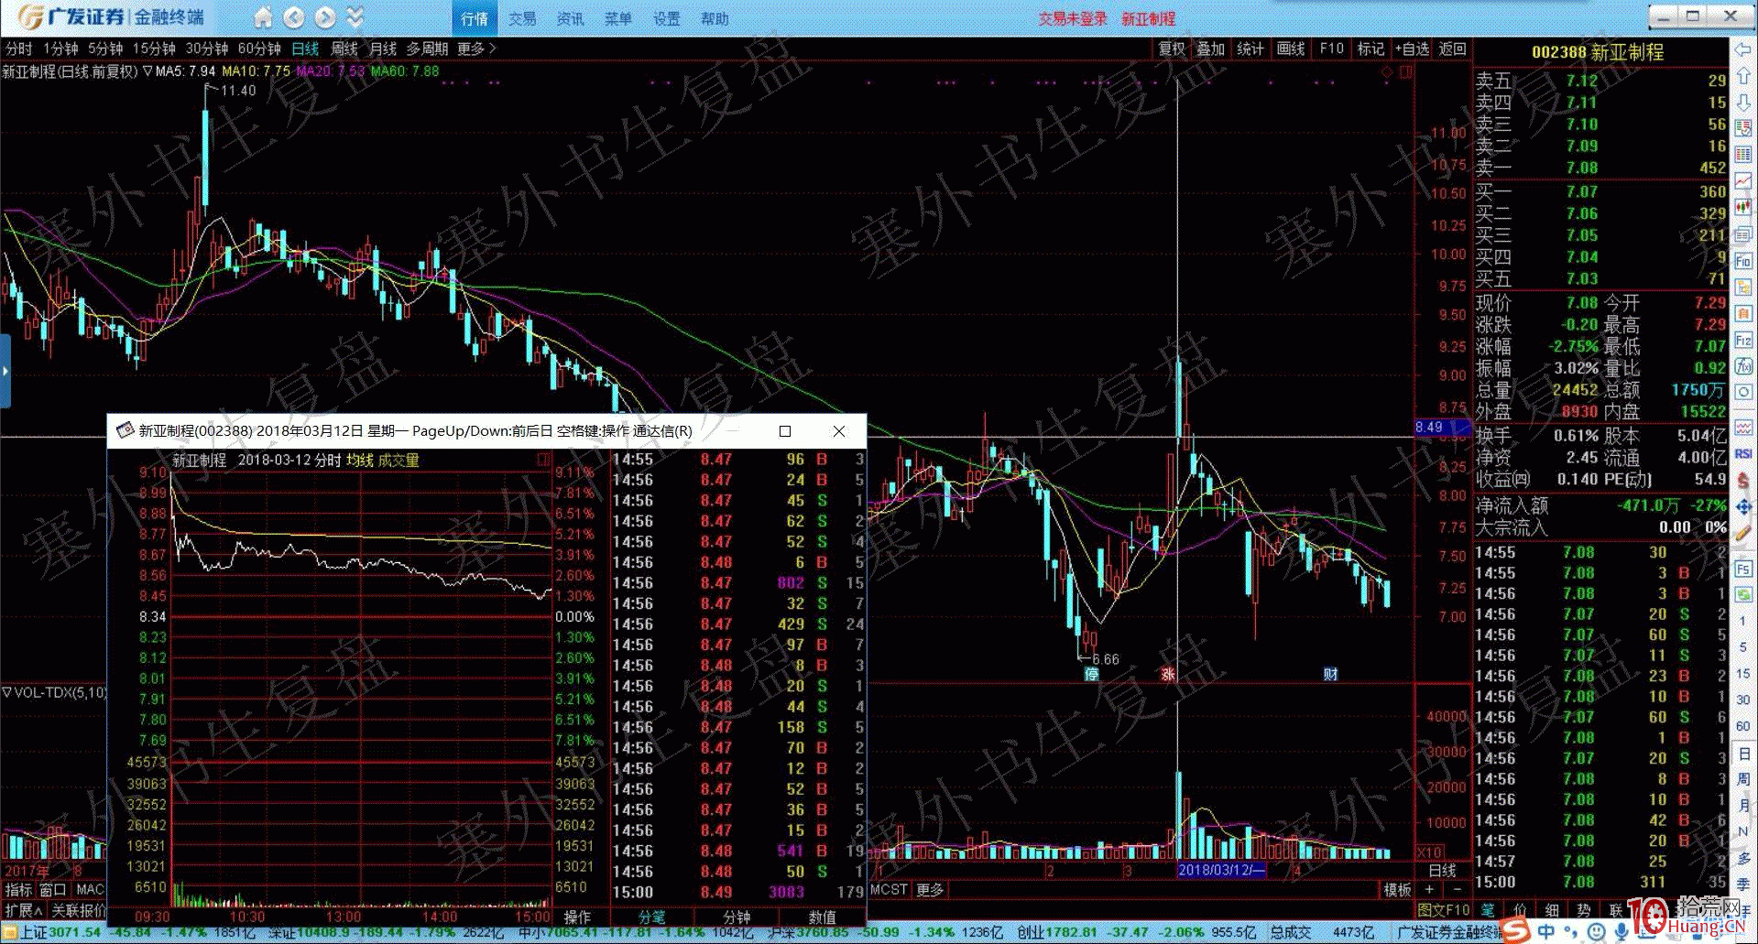This screenshot has width=1758, height=944.
Task: Click the F12 sidebar icon
Action: point(1743,341)
